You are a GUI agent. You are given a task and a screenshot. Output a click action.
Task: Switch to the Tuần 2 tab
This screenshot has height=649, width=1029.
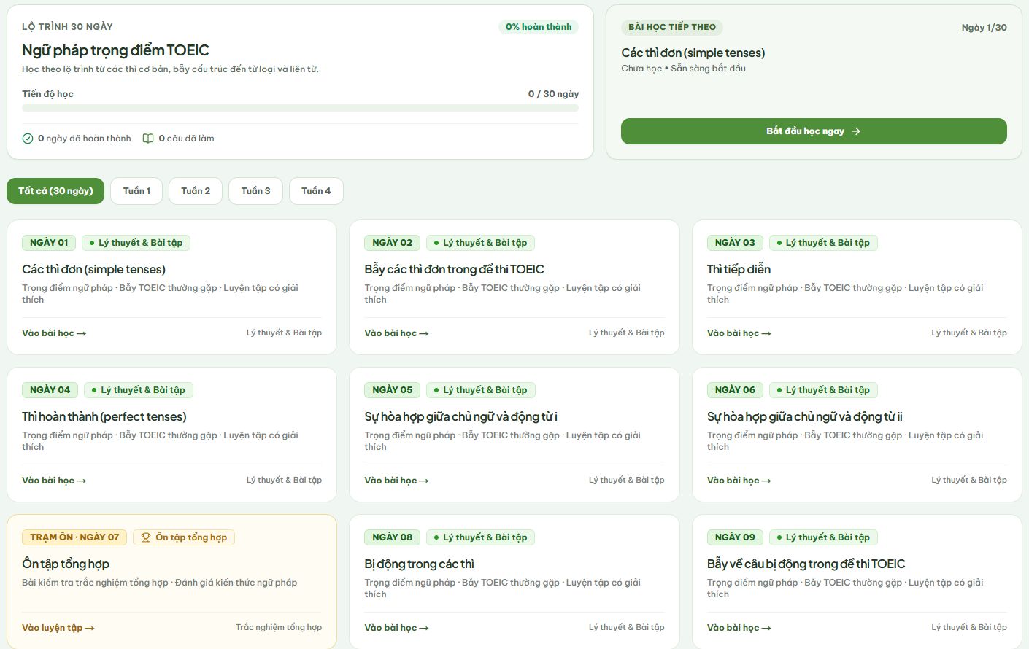pyautogui.click(x=196, y=191)
